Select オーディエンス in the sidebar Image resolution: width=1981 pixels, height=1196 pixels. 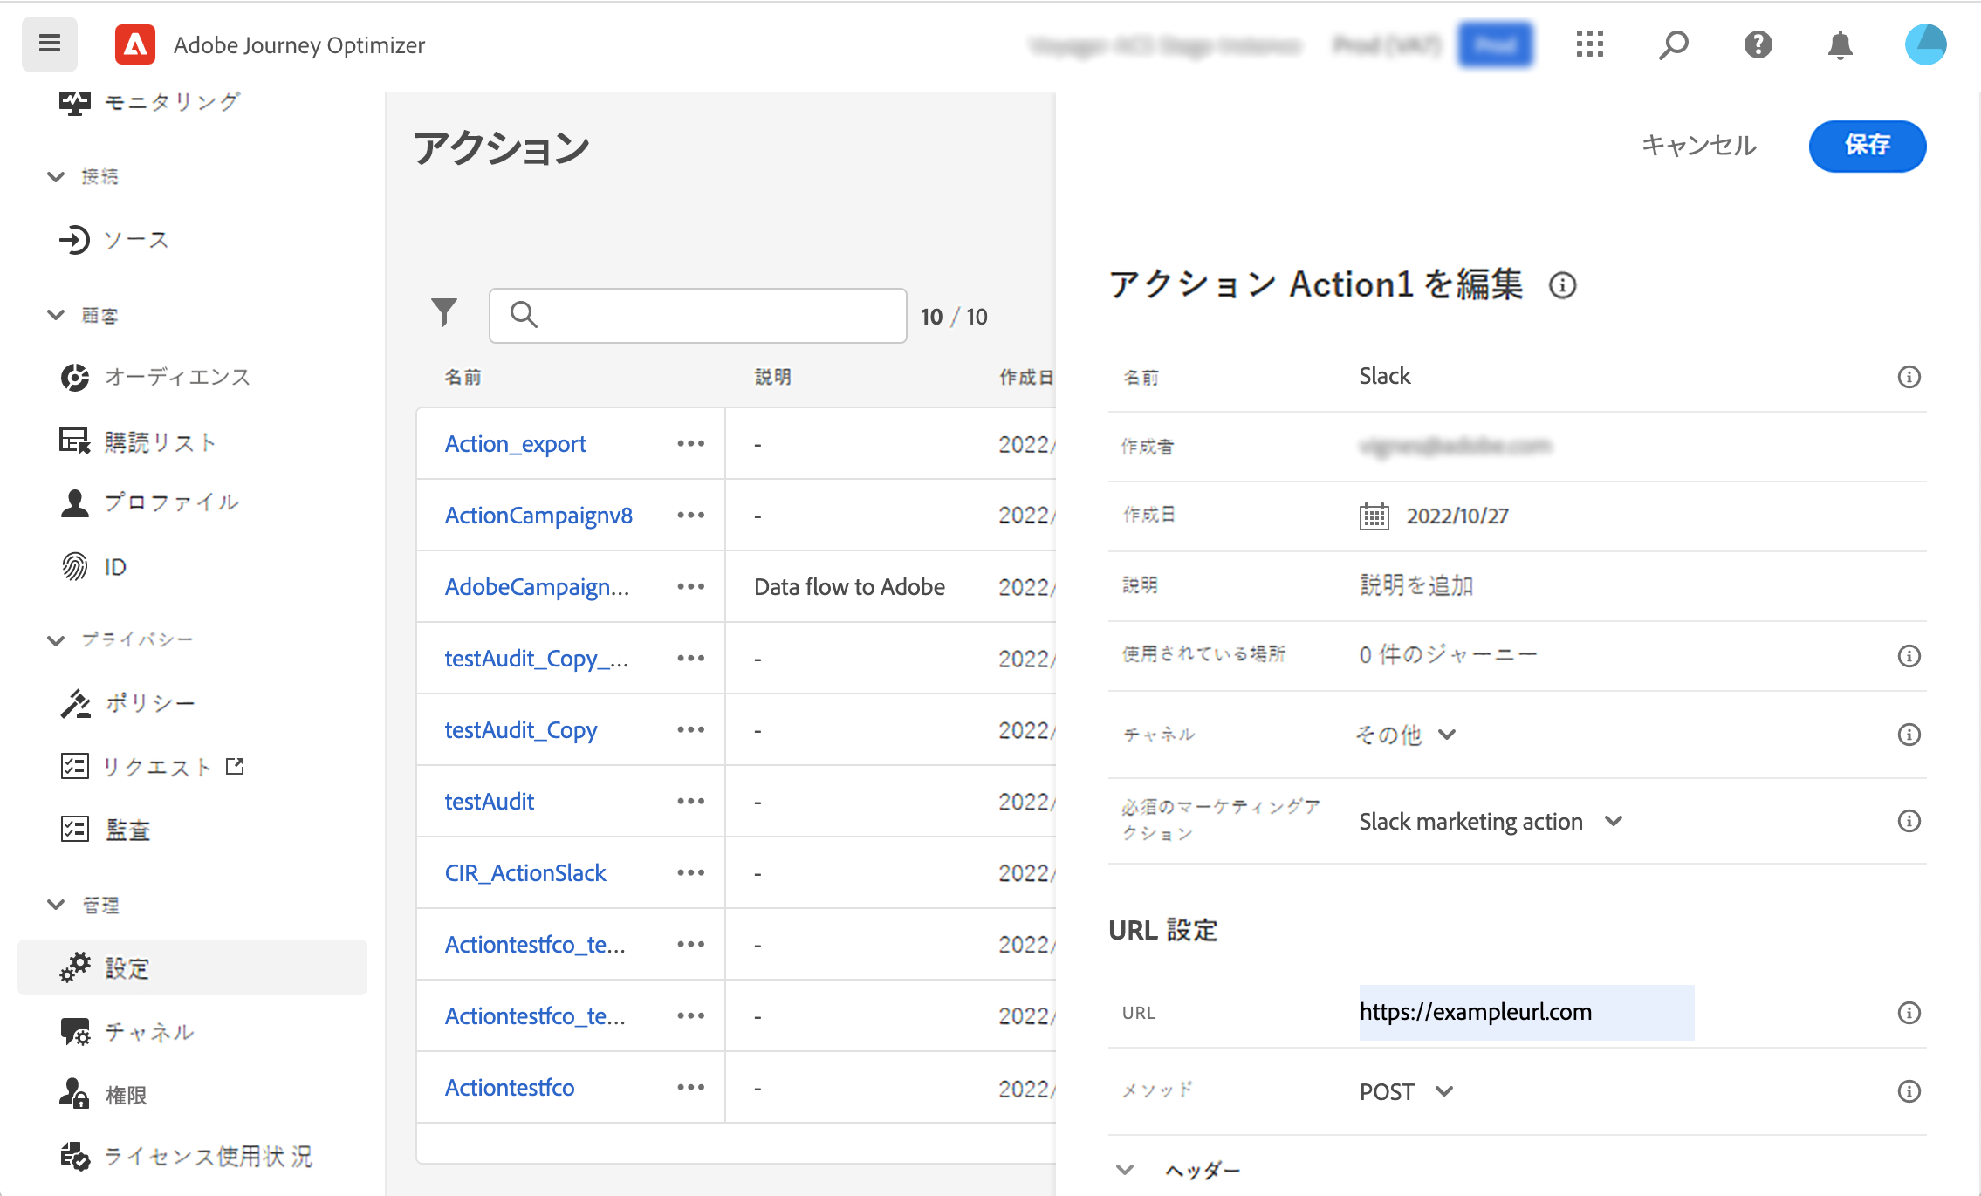(177, 378)
